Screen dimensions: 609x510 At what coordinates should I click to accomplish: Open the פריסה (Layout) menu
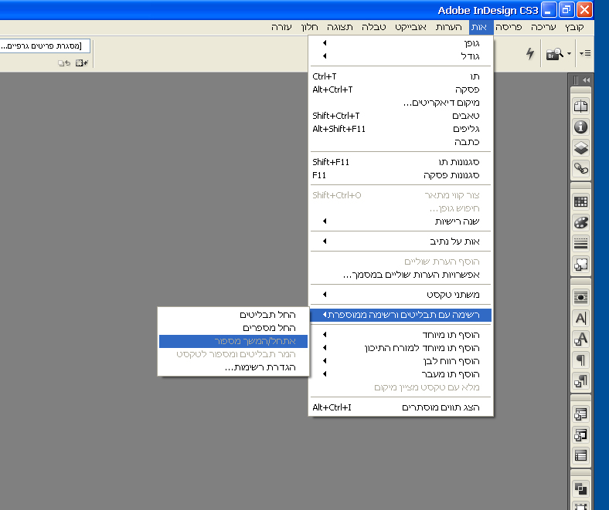[x=509, y=27]
